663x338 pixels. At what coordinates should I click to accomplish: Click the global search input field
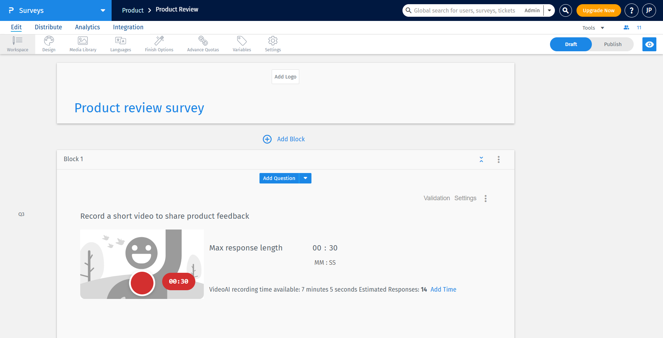point(464,10)
